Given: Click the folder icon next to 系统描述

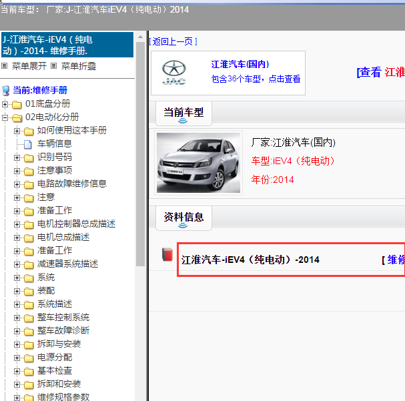Looking at the screenshot, I should pyautogui.click(x=29, y=305).
